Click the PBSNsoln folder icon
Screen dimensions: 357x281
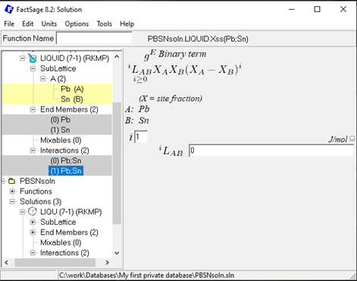click(x=11, y=181)
